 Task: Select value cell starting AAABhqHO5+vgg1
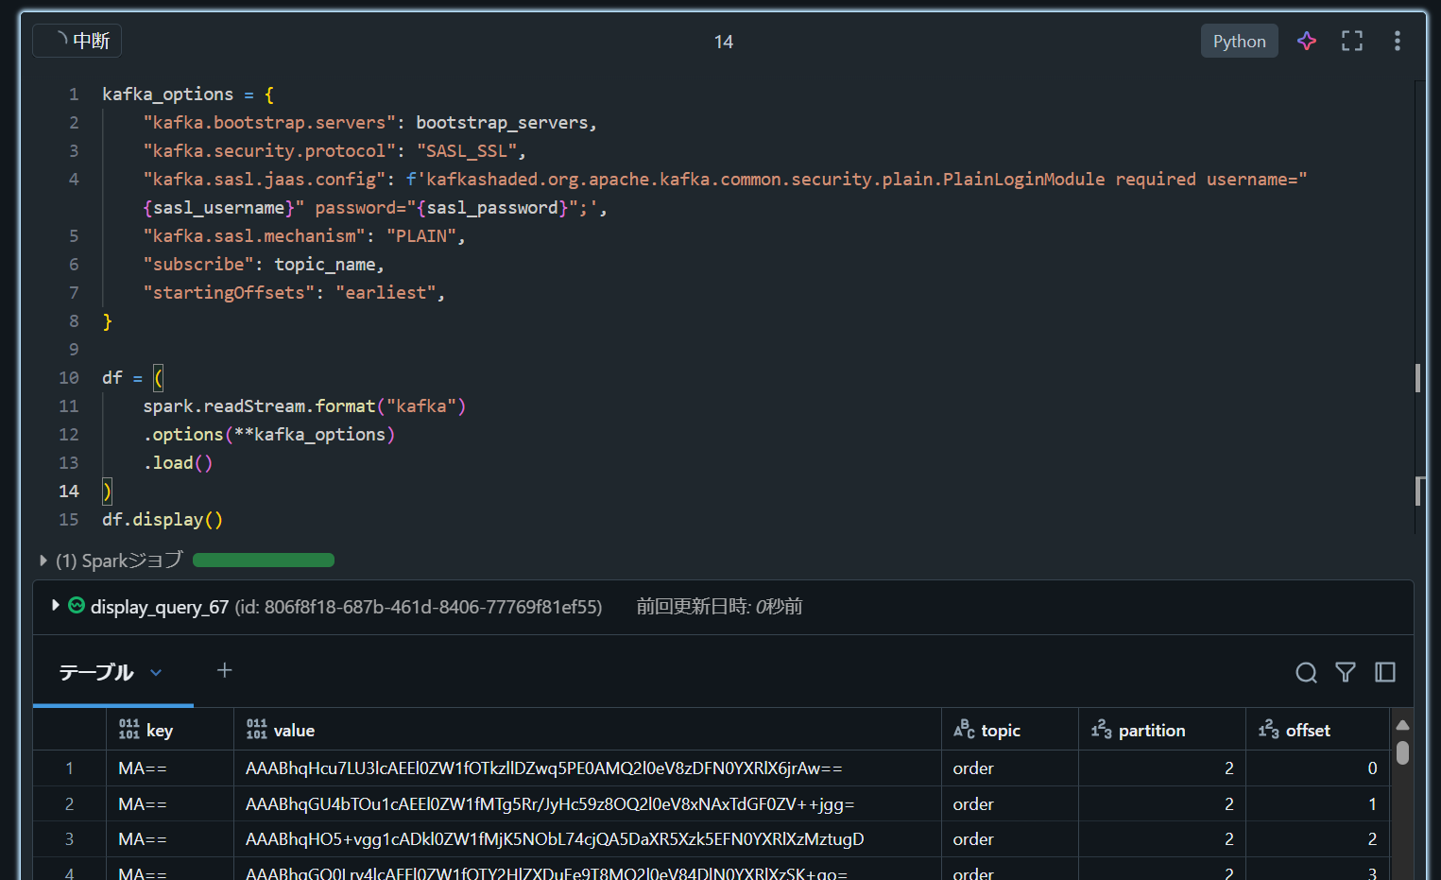587,838
